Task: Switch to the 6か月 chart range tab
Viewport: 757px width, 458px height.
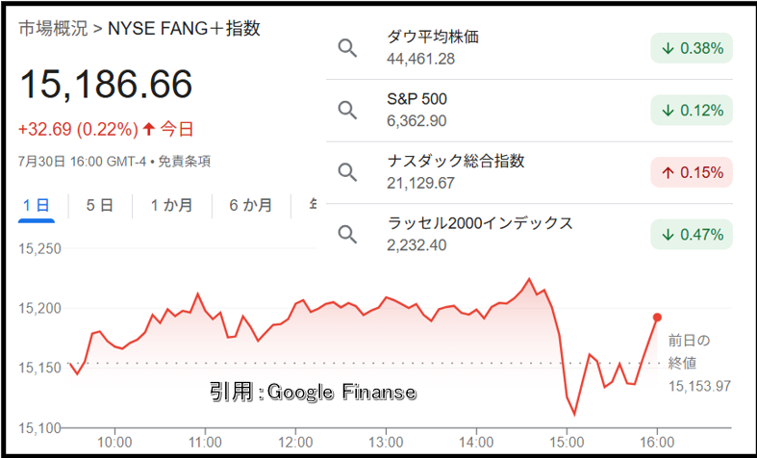Action: click(250, 205)
